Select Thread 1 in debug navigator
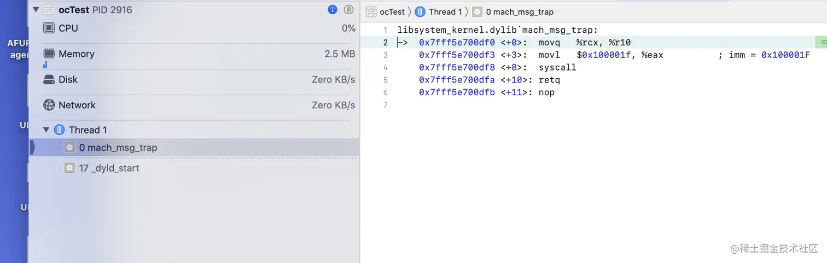The height and width of the screenshot is (263, 827). (x=194, y=130)
